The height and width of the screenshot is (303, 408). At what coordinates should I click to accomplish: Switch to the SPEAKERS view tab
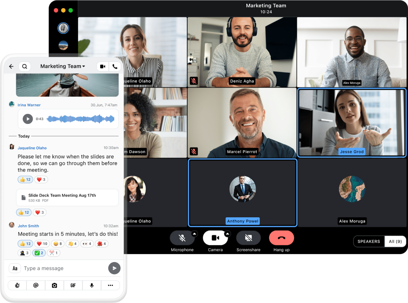tap(369, 241)
